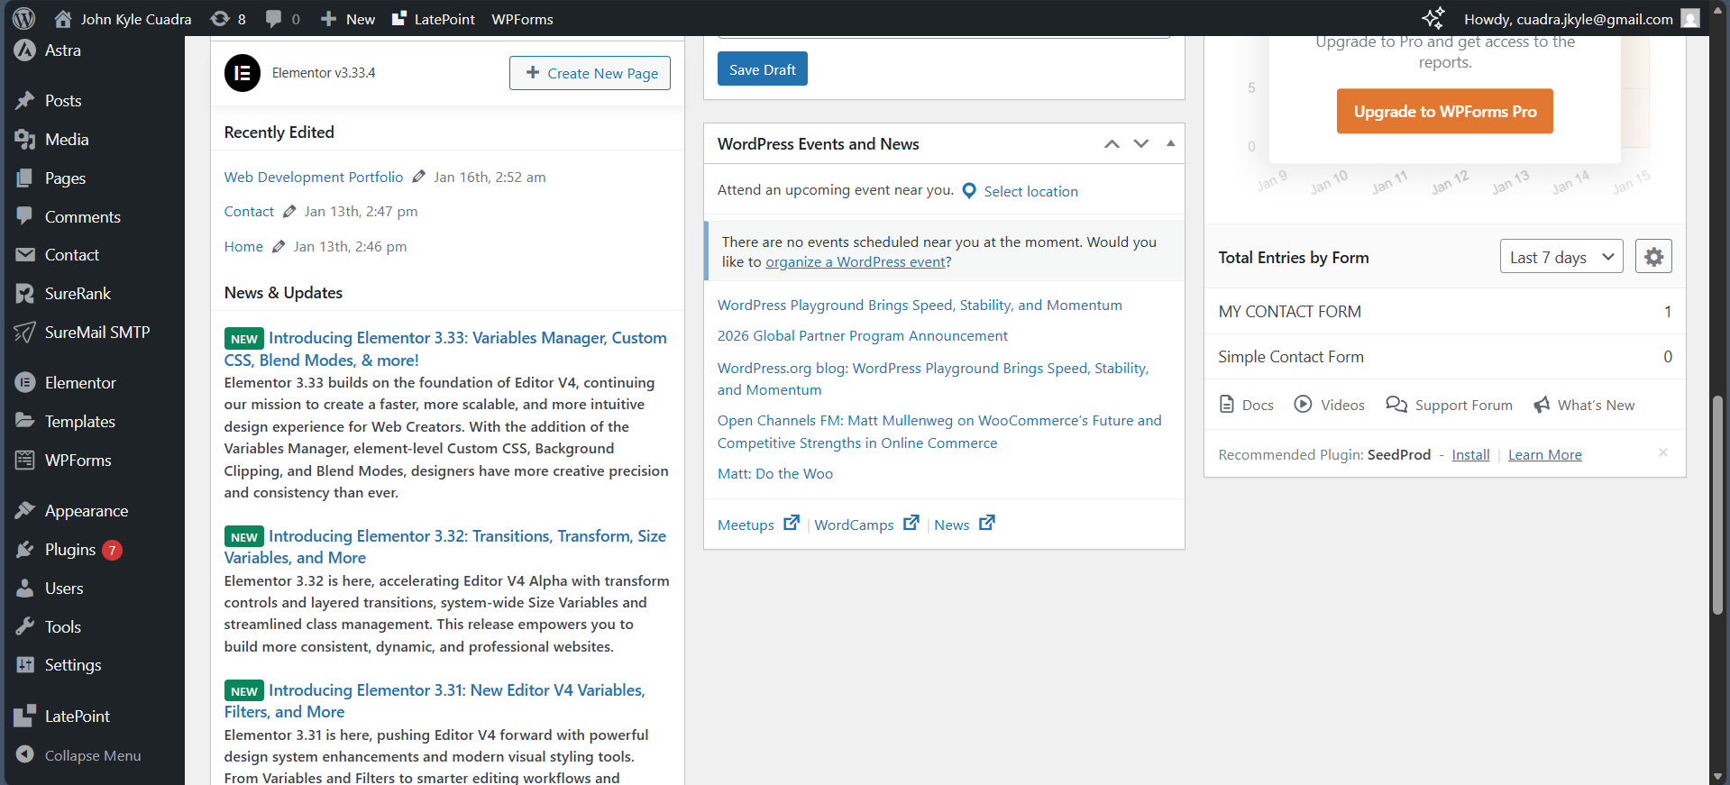
Task: Click the WPForms settings gear icon
Action: pos(1653,257)
